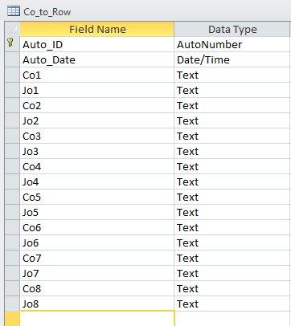Click the Co_to_Row table icon
Image resolution: width=291 pixels, height=326 pixels.
coord(13,11)
